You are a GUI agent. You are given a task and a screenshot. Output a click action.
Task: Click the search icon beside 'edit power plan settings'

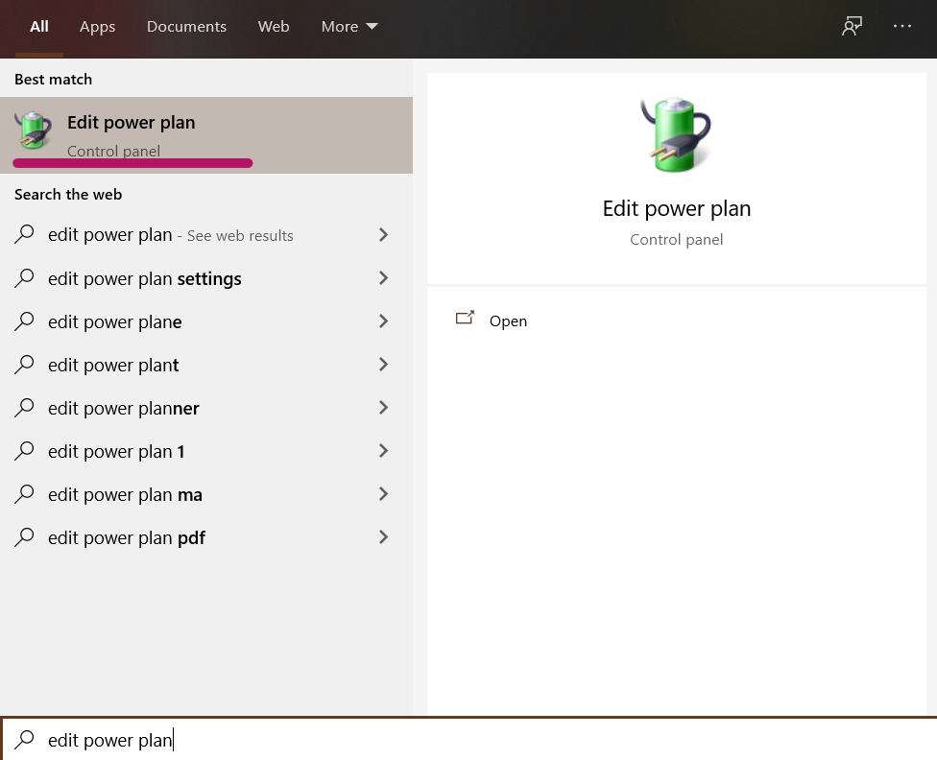pyautogui.click(x=25, y=278)
